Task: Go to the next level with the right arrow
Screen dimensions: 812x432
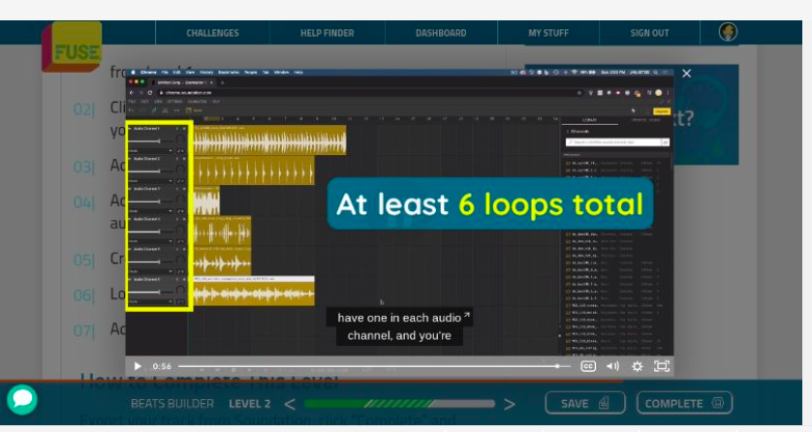Action: [510, 404]
